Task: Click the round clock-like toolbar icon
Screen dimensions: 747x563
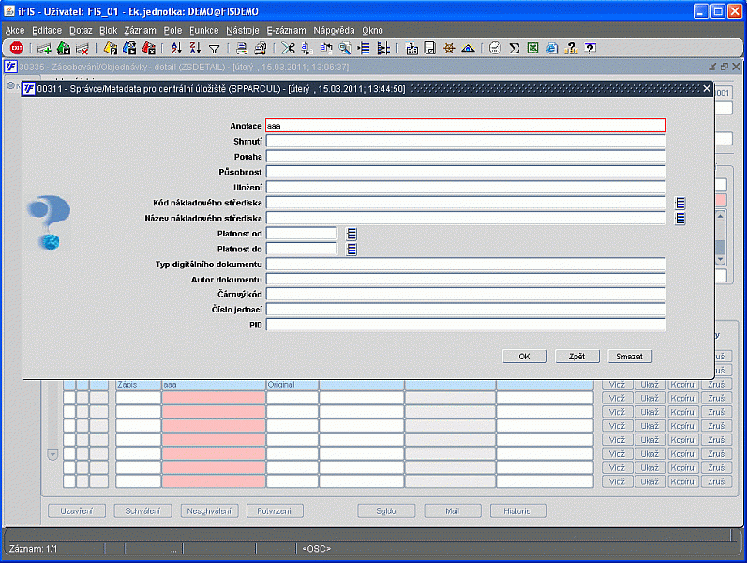Action: tap(496, 48)
